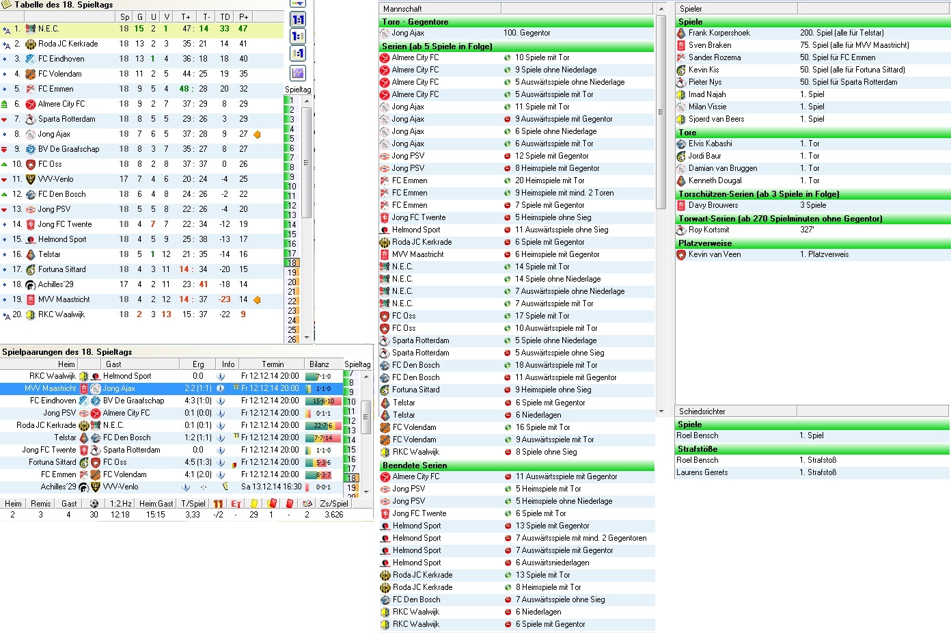Click the 'Beendete Serien' section header
The image size is (951, 633).
pos(516,466)
